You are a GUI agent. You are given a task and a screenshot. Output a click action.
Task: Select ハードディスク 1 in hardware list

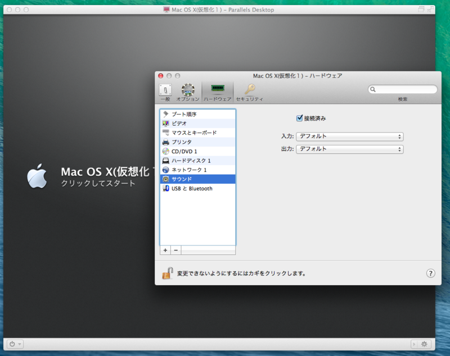[198, 161]
